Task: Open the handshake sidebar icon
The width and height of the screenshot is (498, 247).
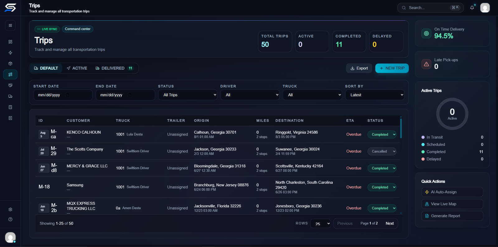Action: [10, 85]
